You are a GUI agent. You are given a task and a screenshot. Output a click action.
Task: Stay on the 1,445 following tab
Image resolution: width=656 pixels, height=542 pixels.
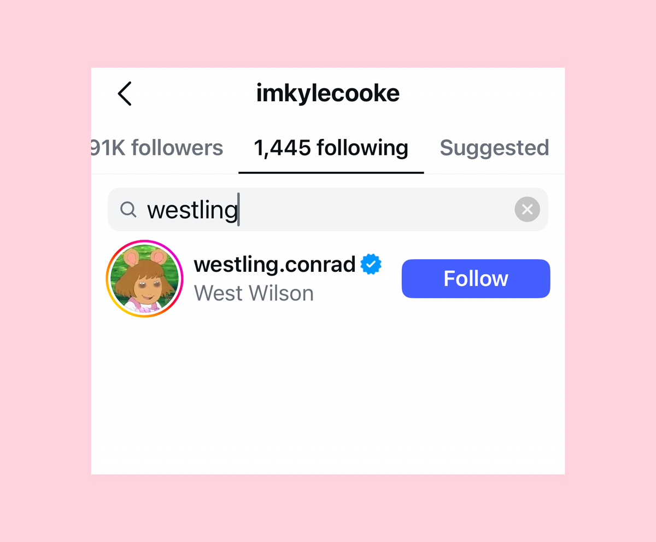tap(330, 148)
